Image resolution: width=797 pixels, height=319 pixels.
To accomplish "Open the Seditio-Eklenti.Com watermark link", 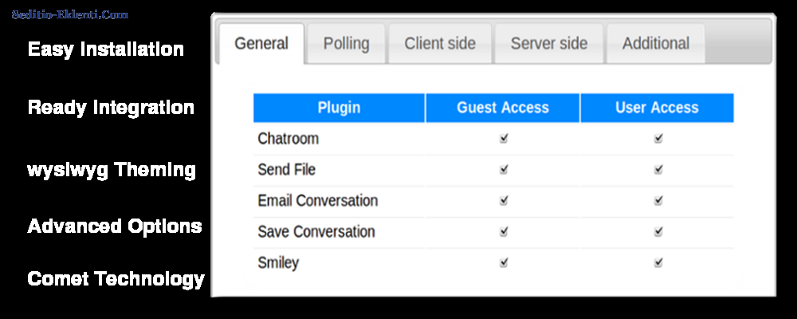I will point(70,15).
